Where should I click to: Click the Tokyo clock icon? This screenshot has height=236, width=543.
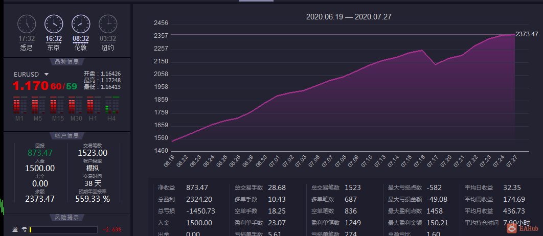54,24
